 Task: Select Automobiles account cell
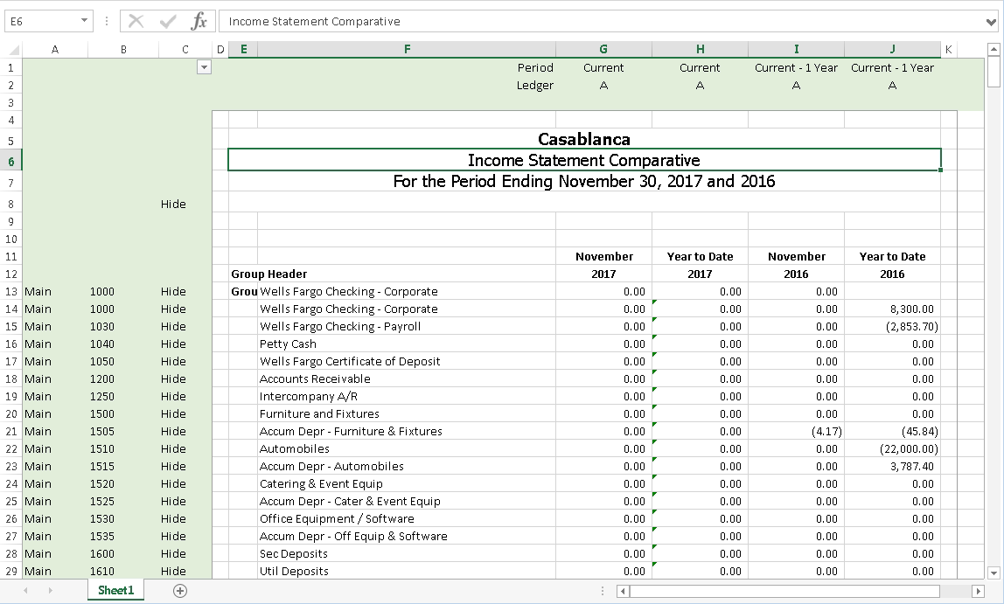(407, 449)
